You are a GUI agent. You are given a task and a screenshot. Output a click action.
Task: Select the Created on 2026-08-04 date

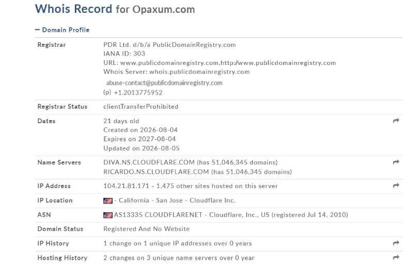coord(140,130)
